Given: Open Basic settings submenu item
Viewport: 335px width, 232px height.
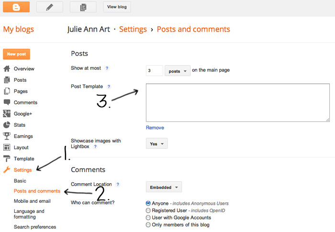Looking at the screenshot, I should (20, 181).
